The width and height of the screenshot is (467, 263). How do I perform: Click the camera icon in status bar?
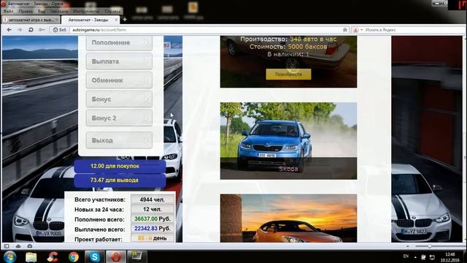click(x=29, y=246)
